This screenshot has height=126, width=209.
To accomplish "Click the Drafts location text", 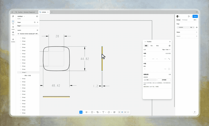I will pos(19,19).
